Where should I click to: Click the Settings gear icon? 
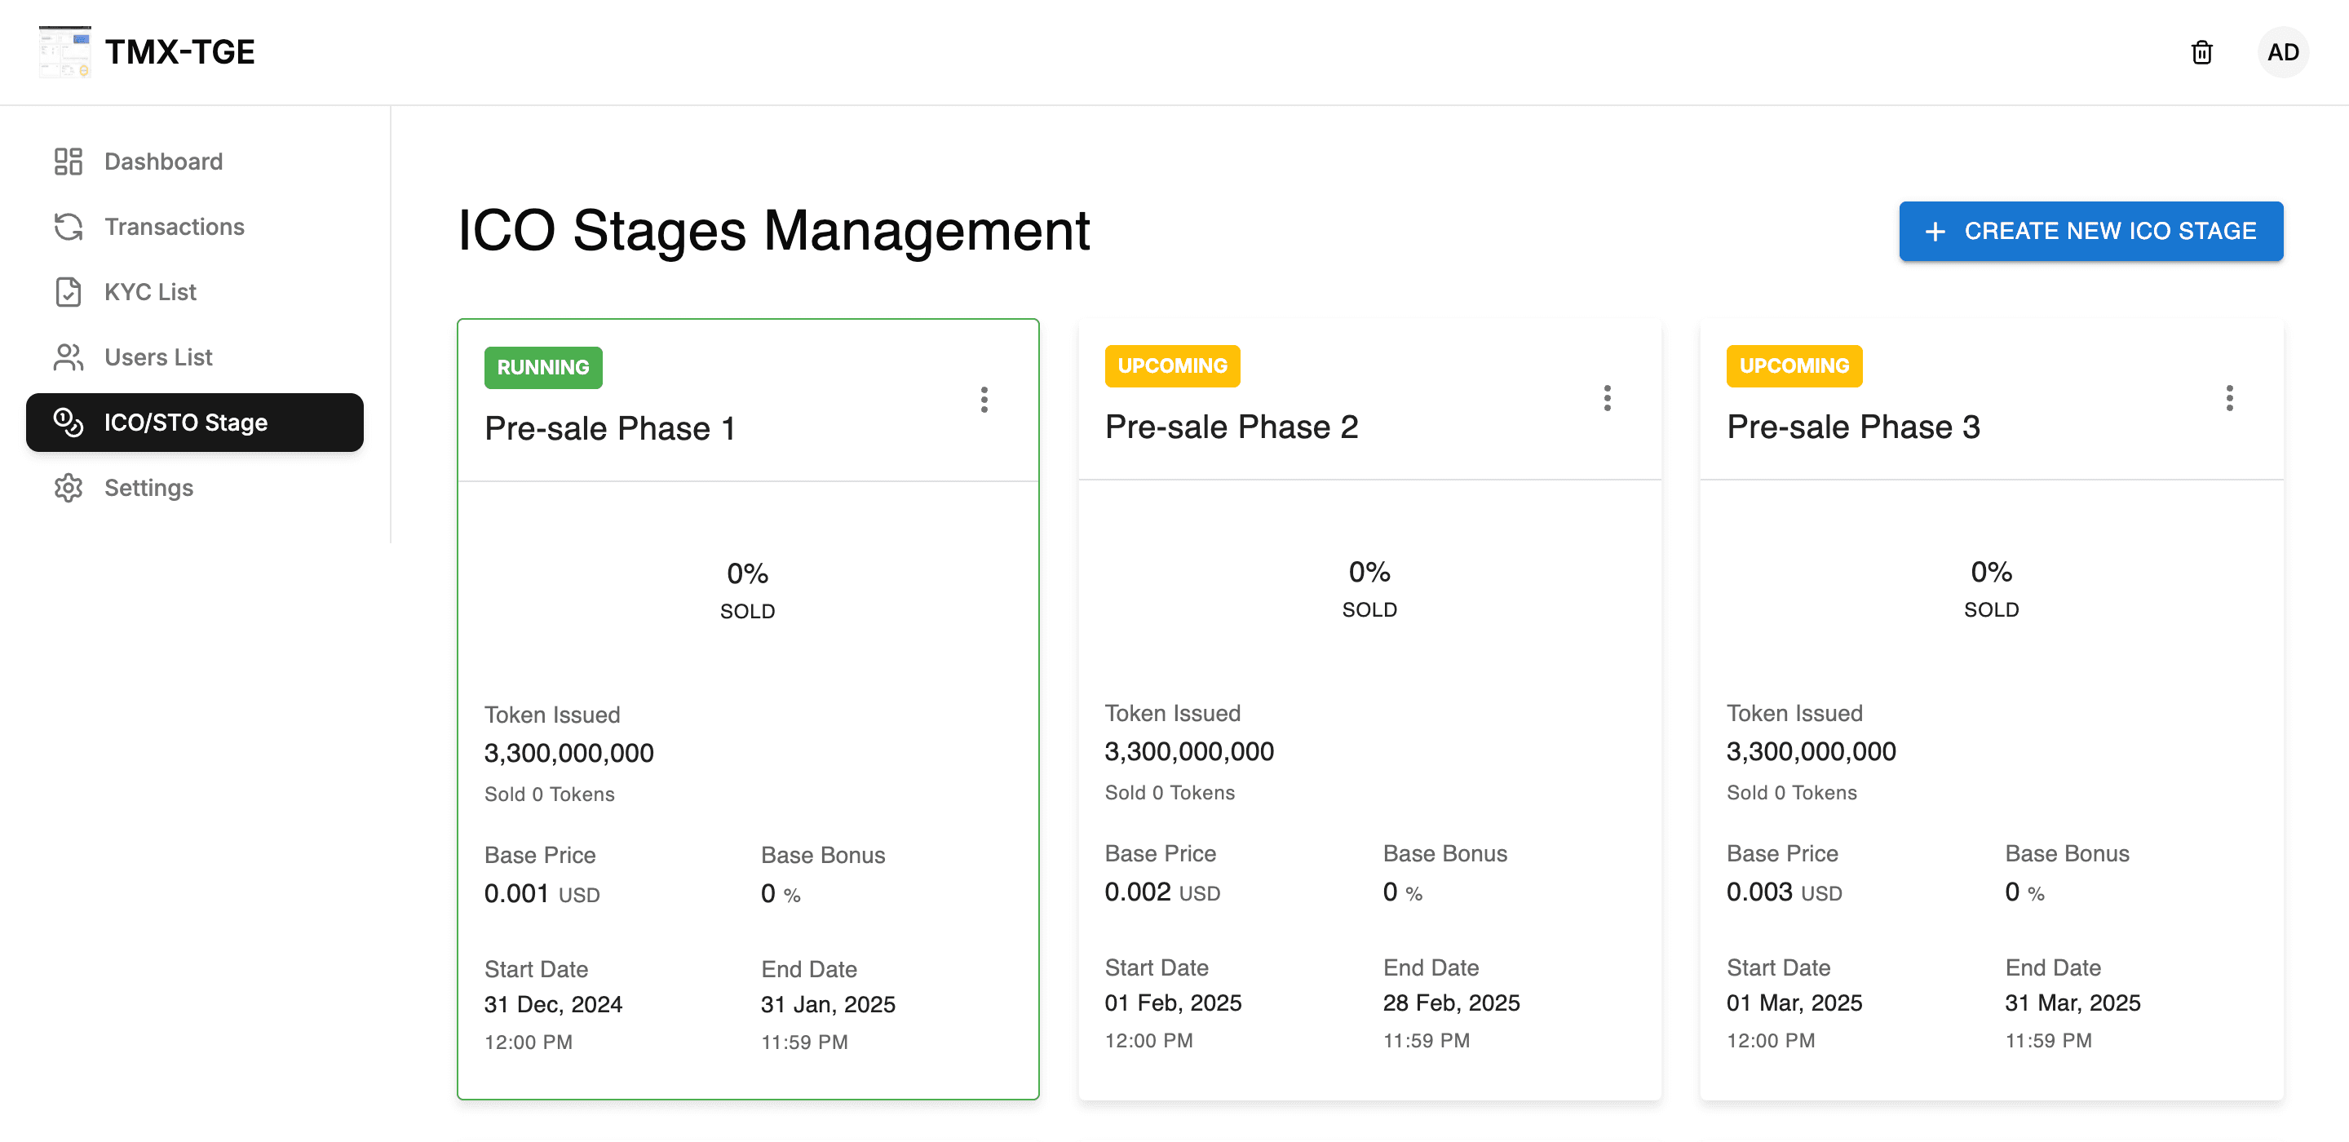69,488
